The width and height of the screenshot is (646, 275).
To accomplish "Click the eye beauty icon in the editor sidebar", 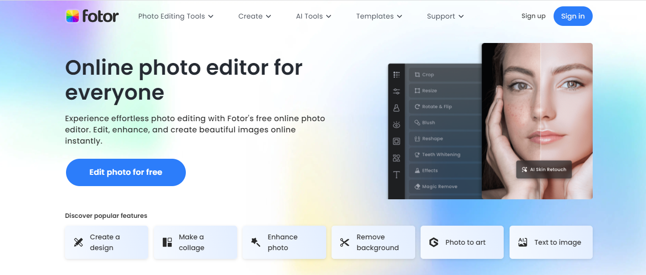I will pos(397,125).
